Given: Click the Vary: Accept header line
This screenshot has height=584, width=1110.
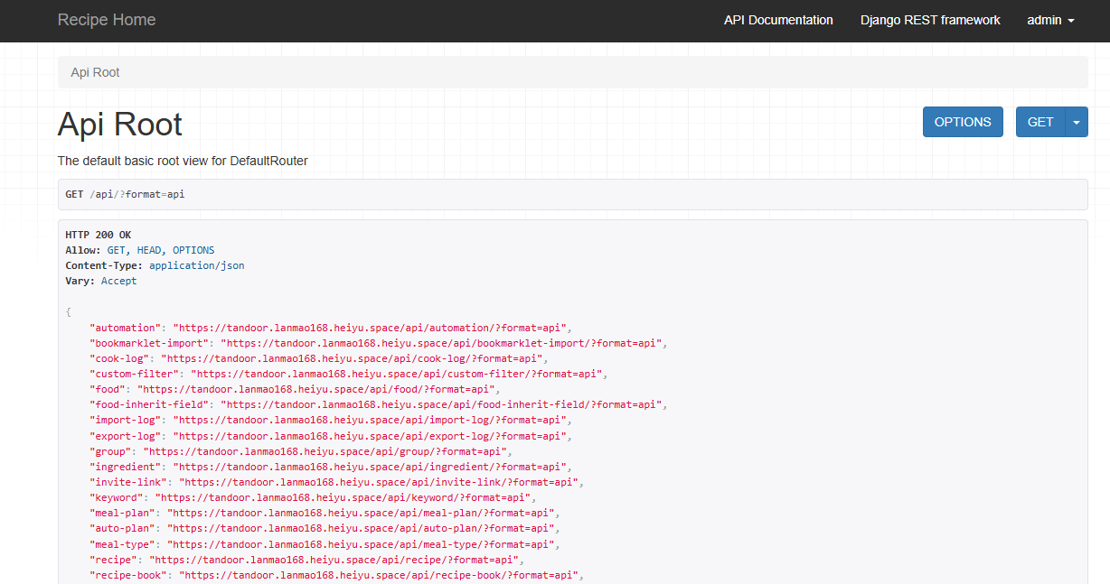Looking at the screenshot, I should [x=101, y=281].
